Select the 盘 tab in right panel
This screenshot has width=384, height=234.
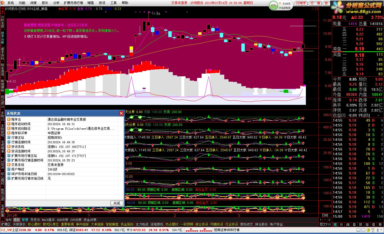[x=354, y=225]
